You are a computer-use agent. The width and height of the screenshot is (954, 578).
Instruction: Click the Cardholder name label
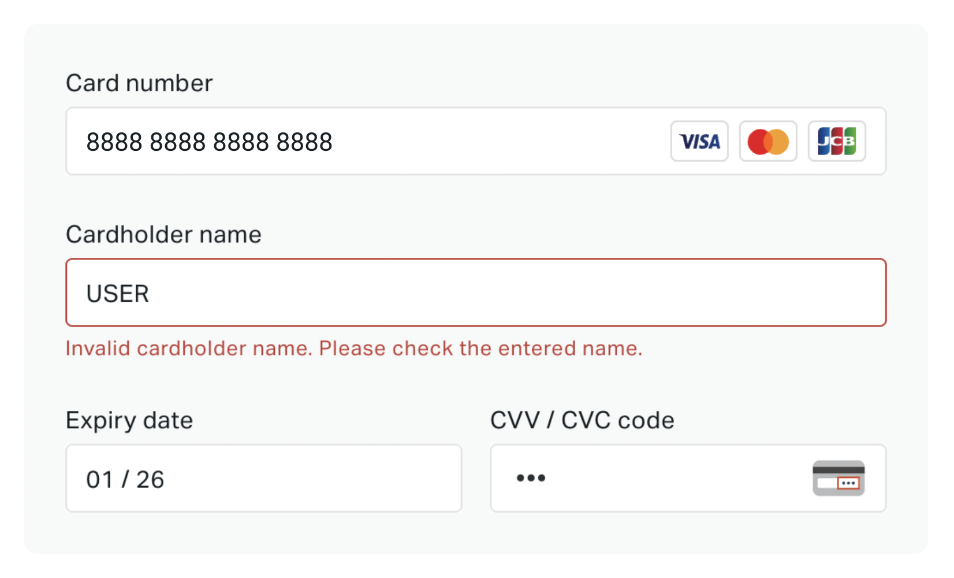[163, 235]
